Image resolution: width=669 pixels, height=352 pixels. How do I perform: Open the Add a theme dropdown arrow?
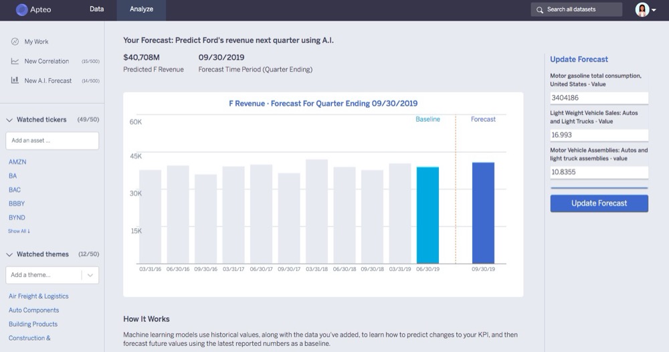[x=90, y=275]
